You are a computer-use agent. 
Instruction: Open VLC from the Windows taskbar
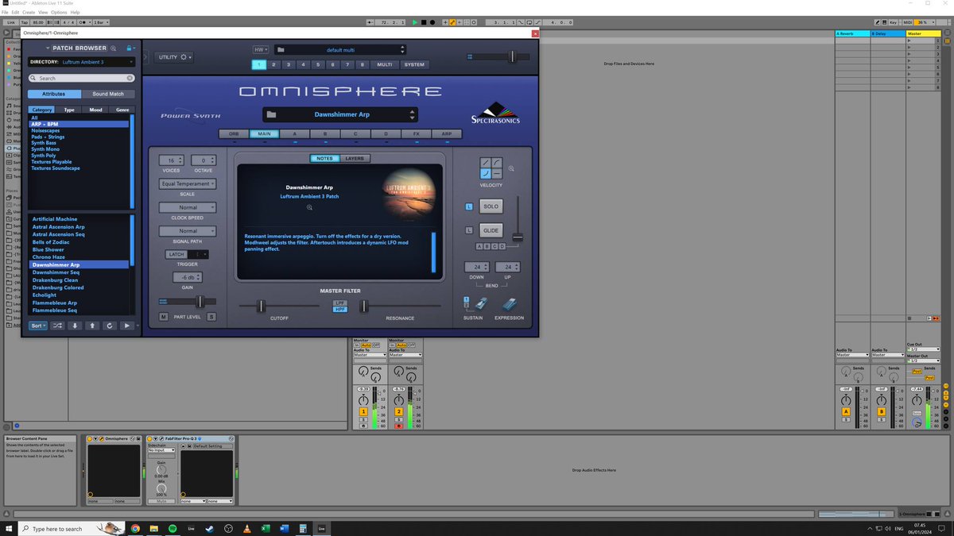246,528
